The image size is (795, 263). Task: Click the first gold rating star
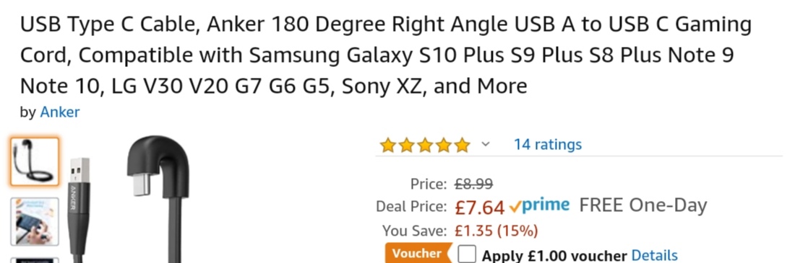point(388,145)
